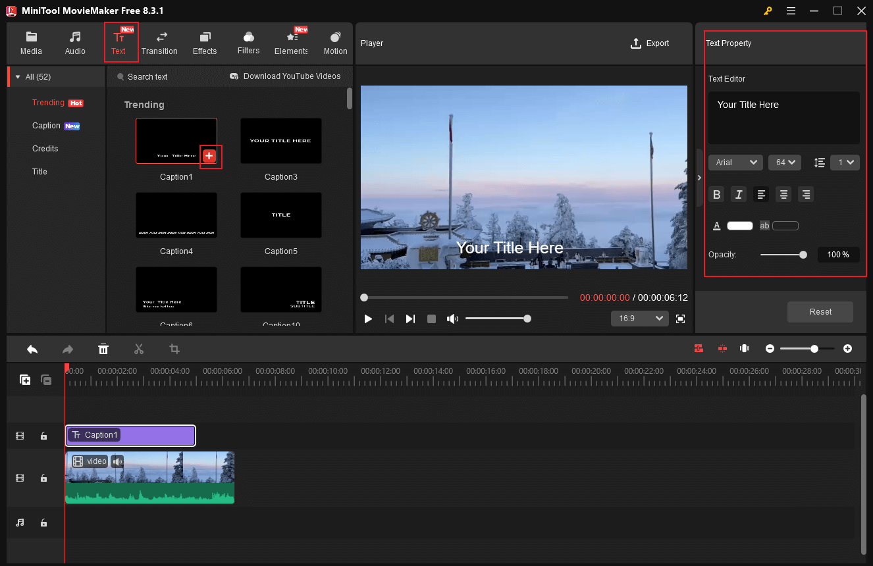Open the Crop tool above the timeline

click(174, 349)
